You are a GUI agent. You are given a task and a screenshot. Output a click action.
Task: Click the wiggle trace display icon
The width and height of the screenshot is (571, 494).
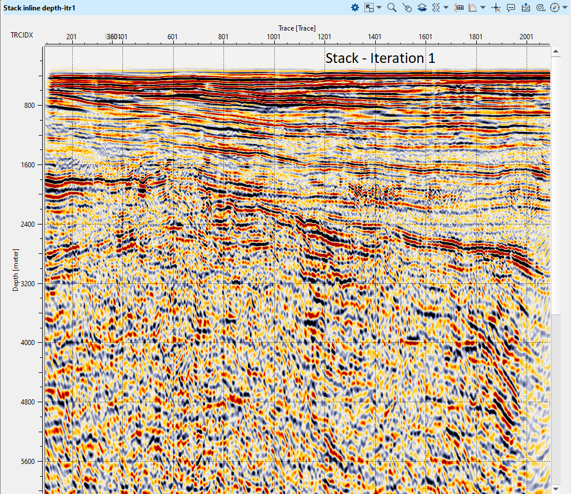click(436, 8)
